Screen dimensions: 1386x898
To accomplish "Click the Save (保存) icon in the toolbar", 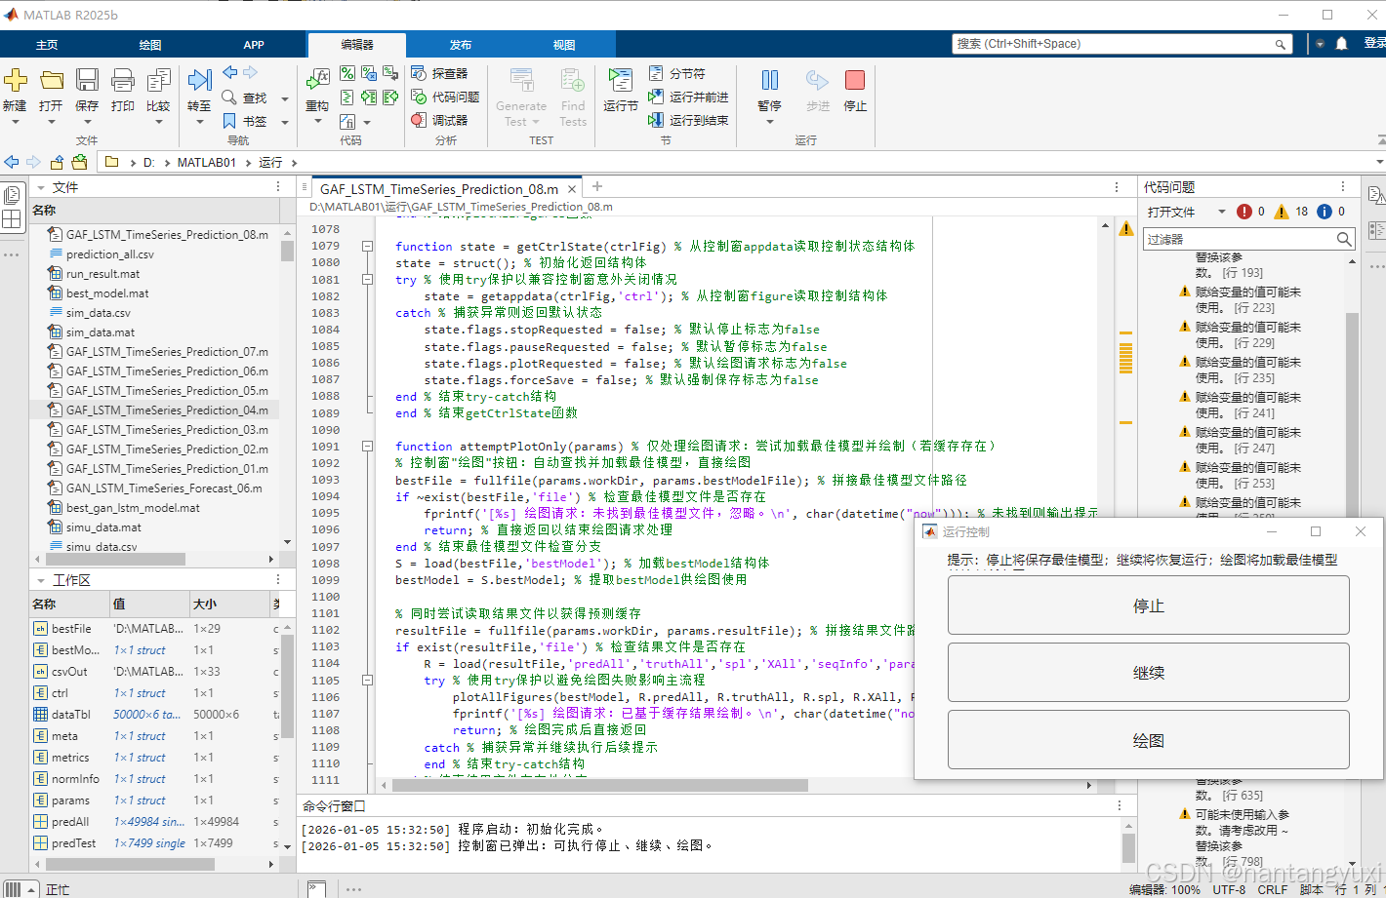I will (x=87, y=82).
